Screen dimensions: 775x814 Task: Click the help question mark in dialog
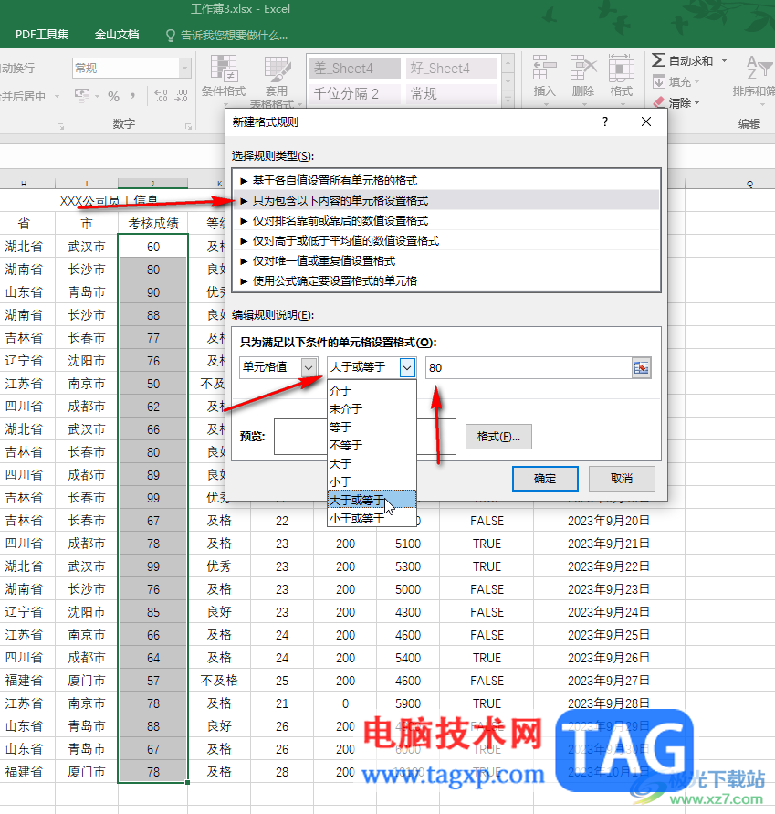point(605,122)
